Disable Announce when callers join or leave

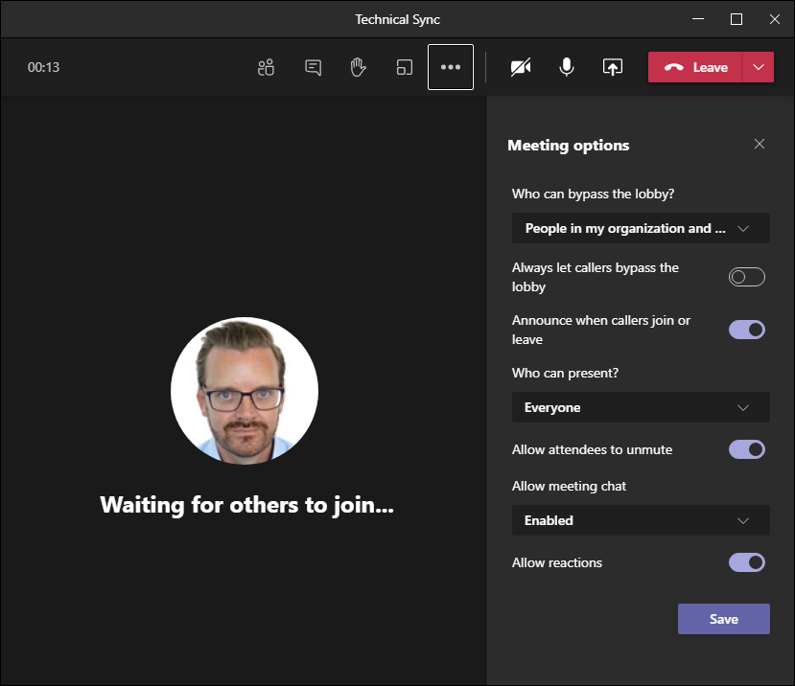click(747, 330)
